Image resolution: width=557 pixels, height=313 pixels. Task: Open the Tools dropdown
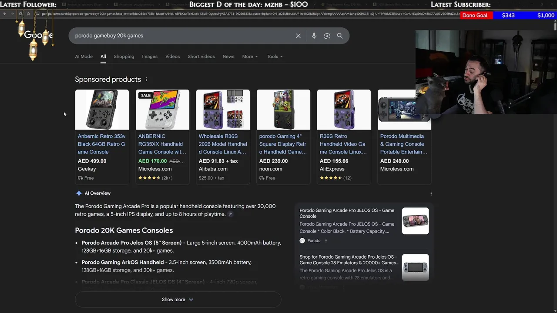[x=275, y=57]
